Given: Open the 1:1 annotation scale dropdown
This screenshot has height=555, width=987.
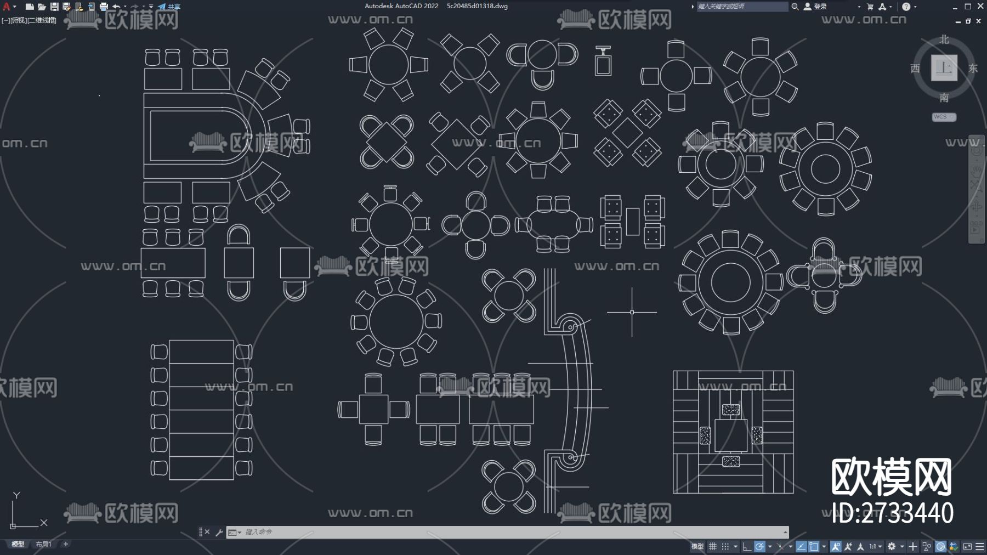Looking at the screenshot, I should tap(876, 546).
